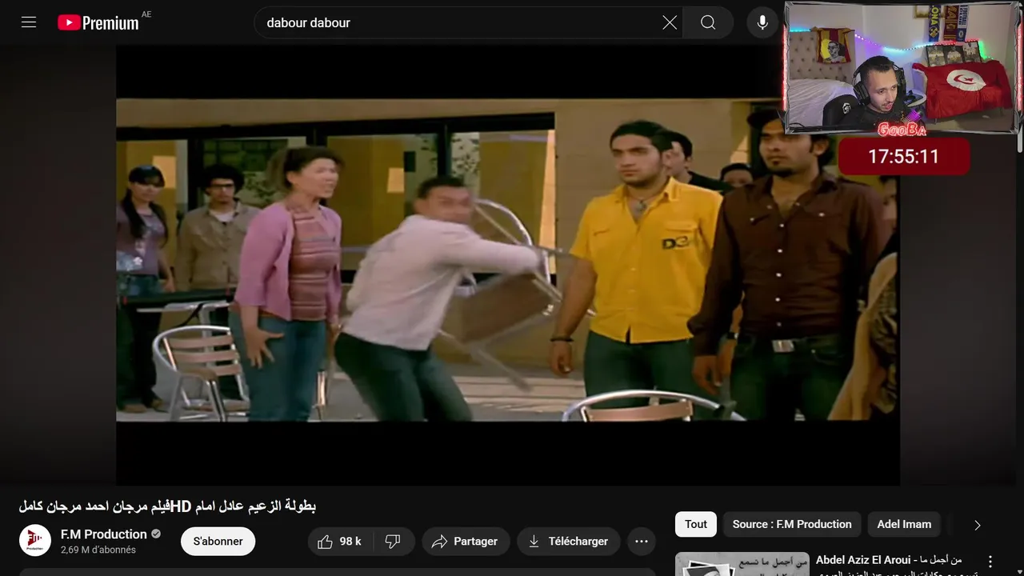Open F.M Production channel name
Image resolution: width=1024 pixels, height=576 pixels.
point(104,534)
